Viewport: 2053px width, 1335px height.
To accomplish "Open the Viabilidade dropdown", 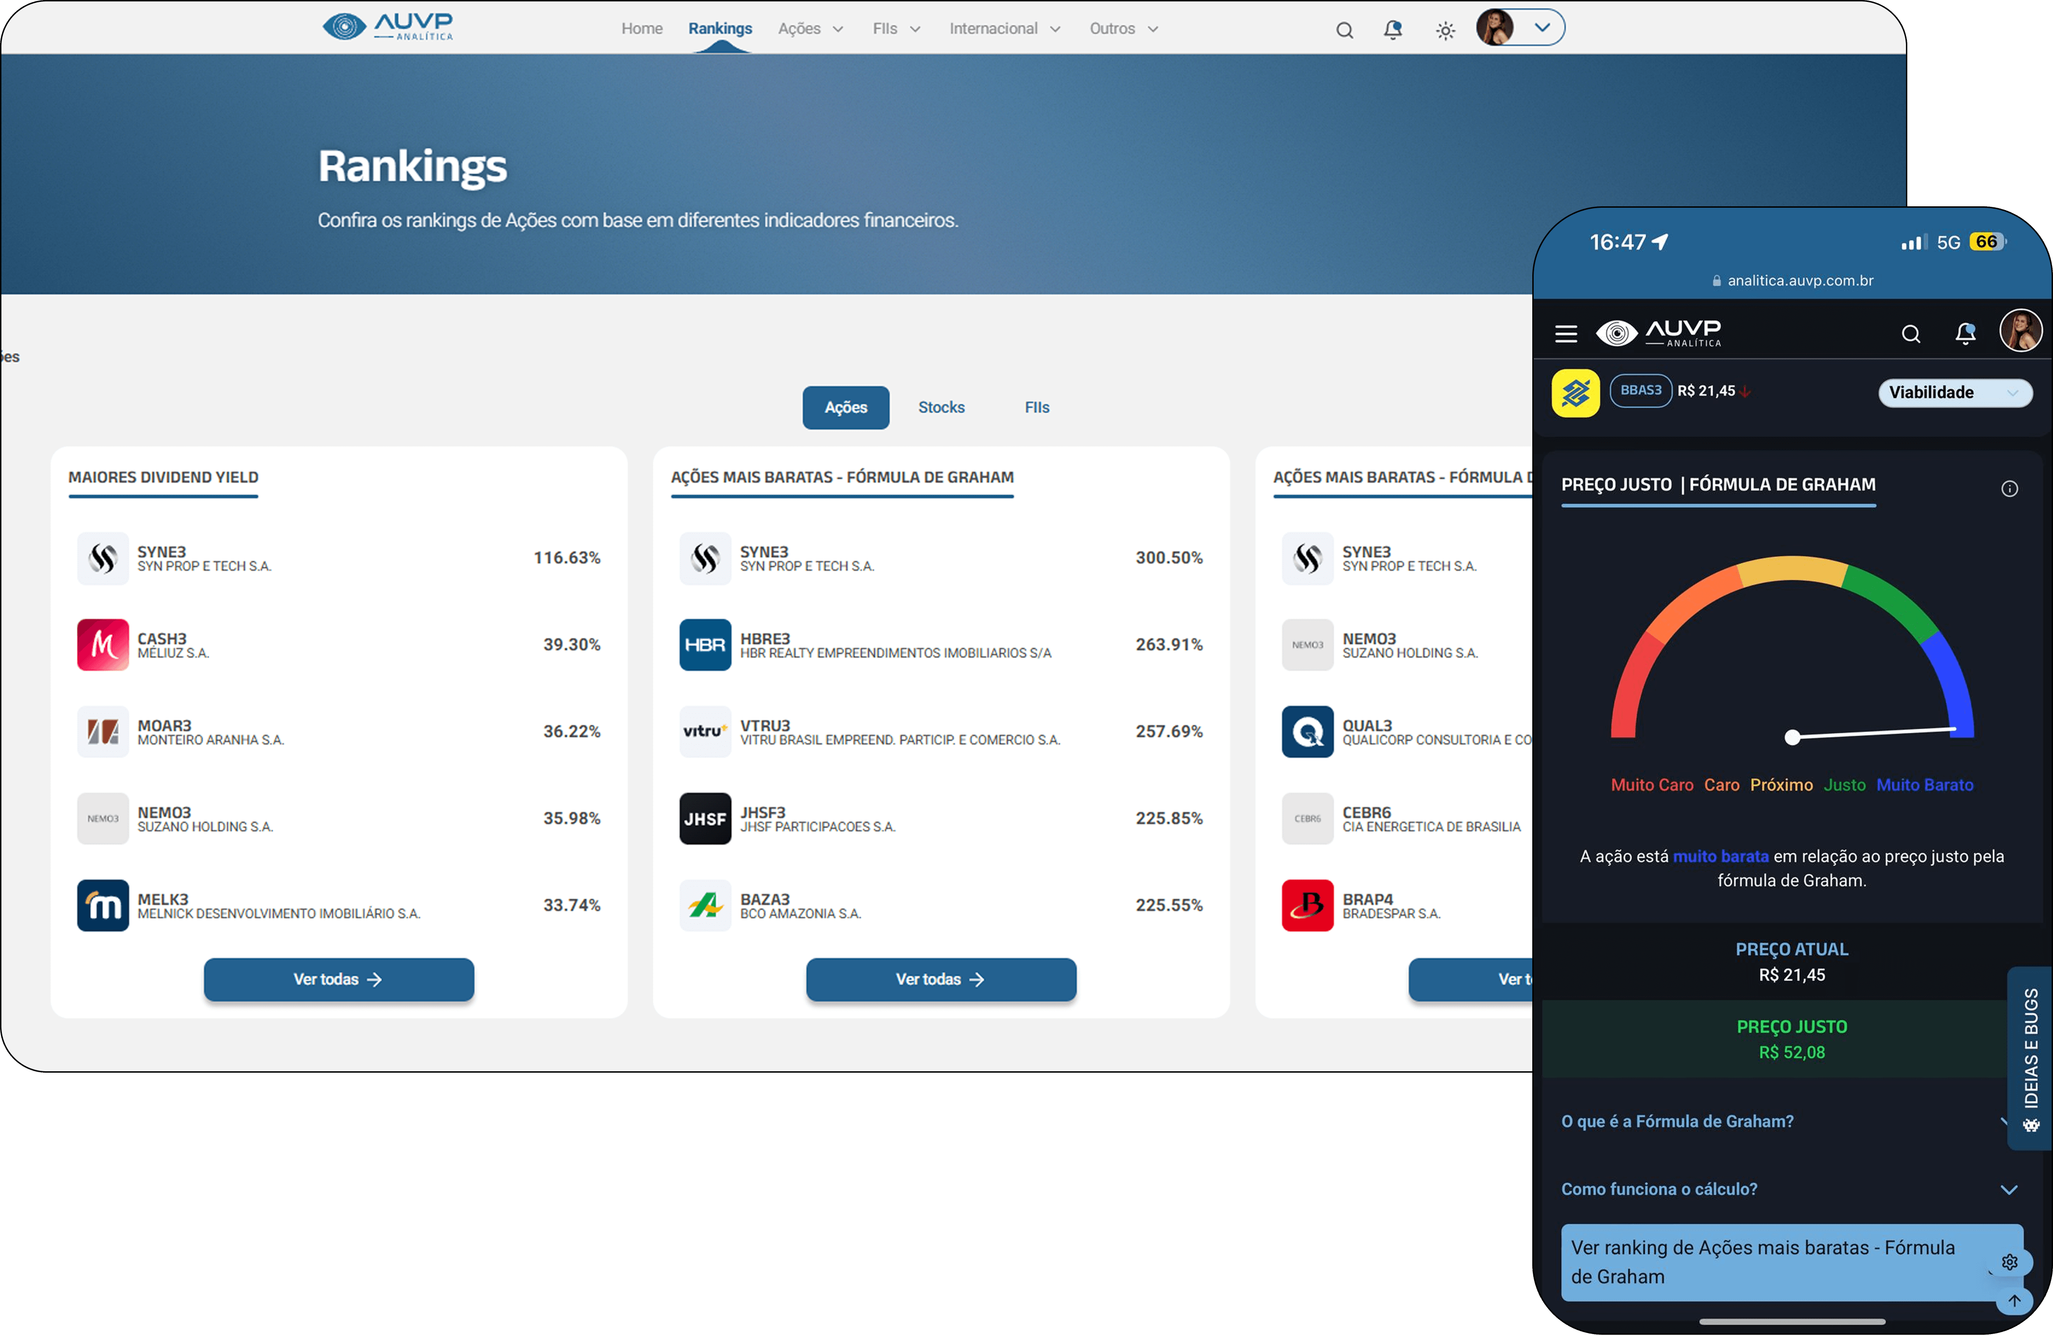I will click(1954, 393).
